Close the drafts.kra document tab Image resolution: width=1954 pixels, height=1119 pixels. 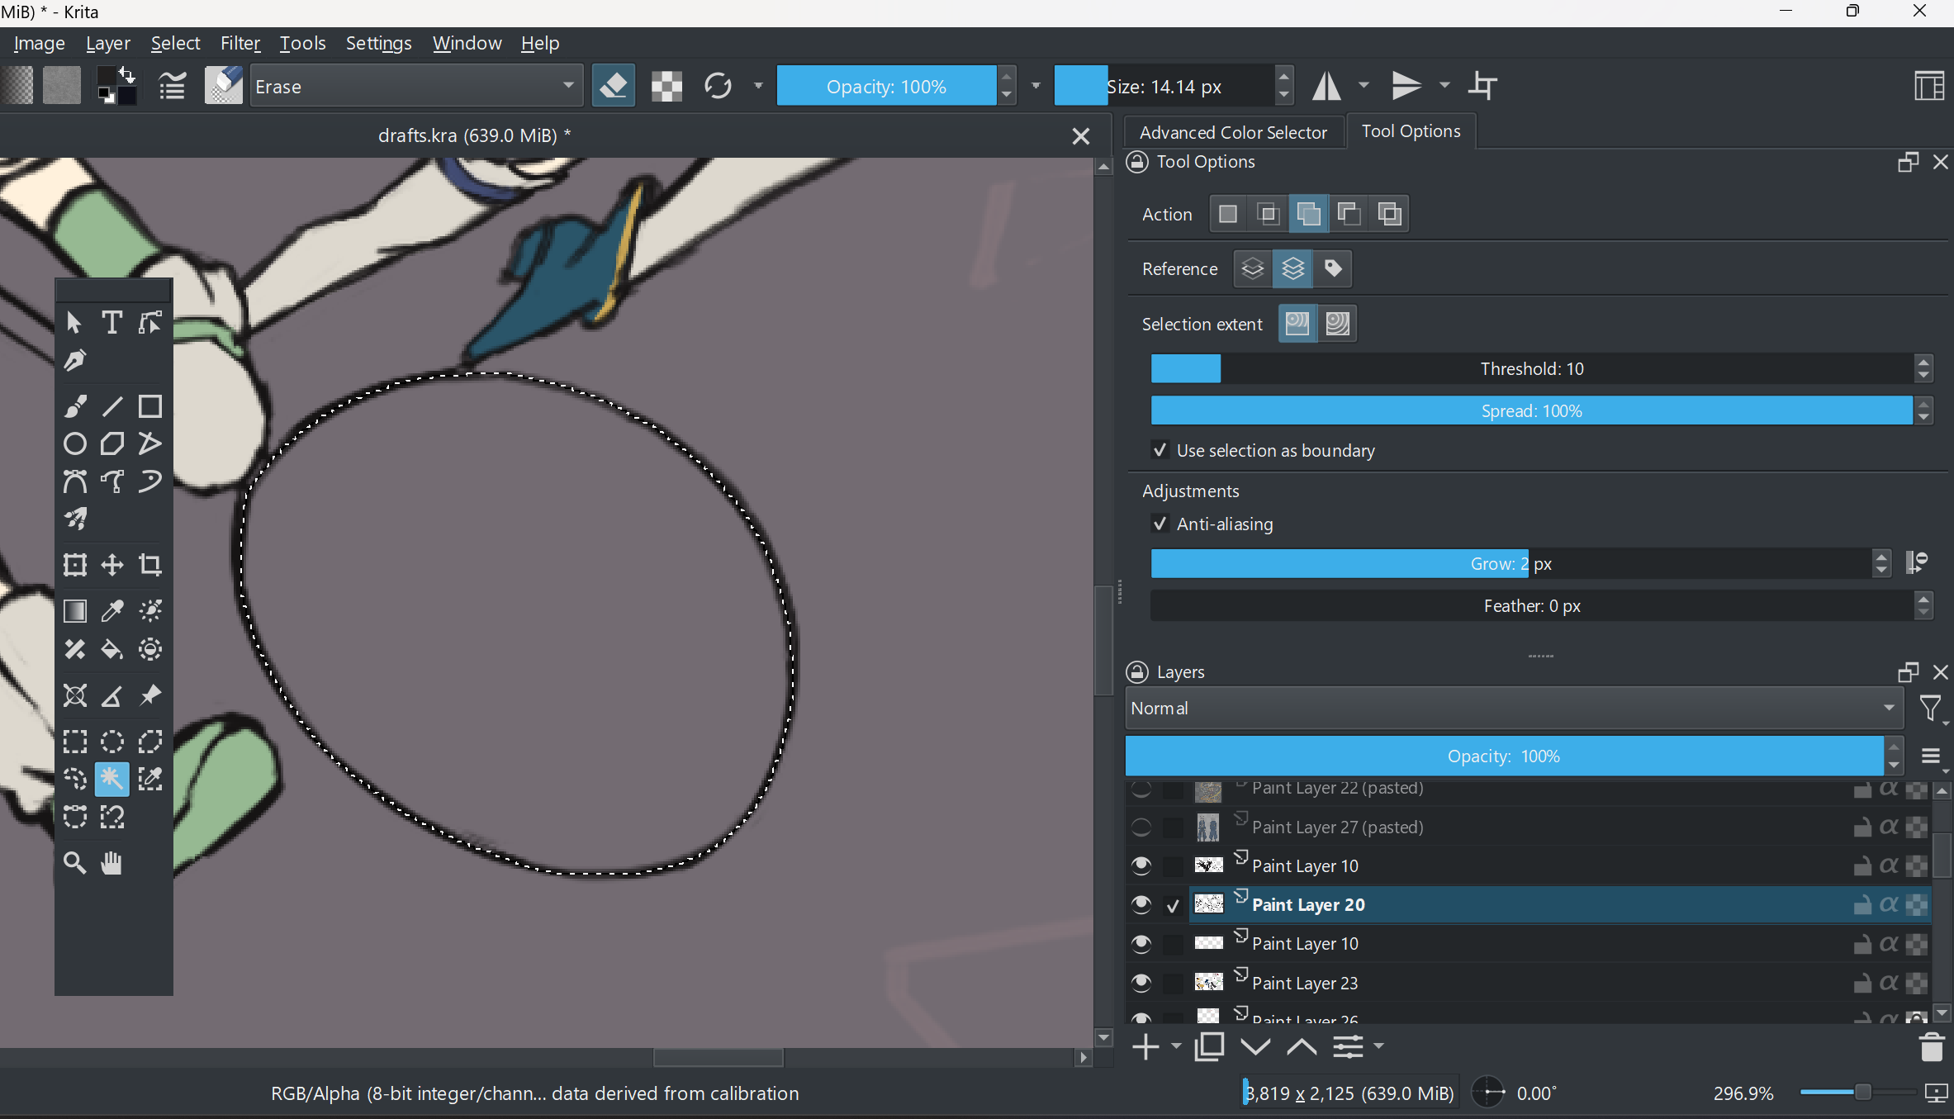pos(1080,136)
